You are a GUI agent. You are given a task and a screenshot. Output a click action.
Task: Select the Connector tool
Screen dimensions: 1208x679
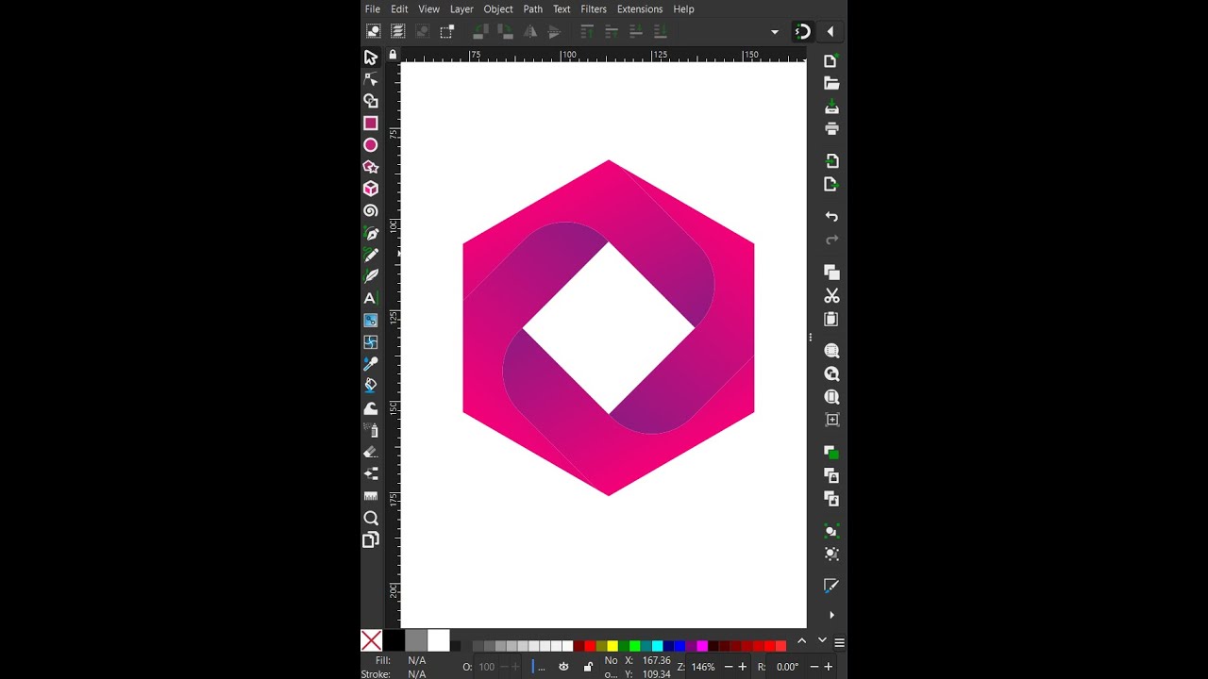tap(371, 473)
